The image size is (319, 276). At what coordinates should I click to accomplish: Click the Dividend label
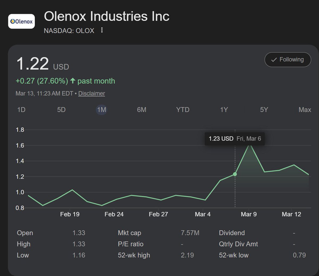[232, 233]
